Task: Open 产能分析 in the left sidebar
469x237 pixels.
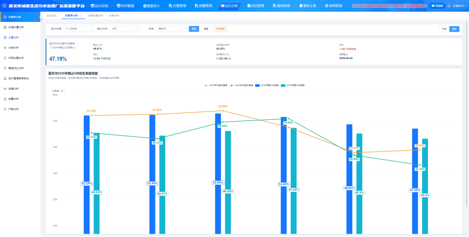Action: [20, 109]
